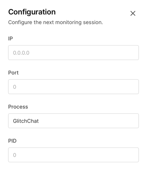Click the Port field label

tap(13, 73)
